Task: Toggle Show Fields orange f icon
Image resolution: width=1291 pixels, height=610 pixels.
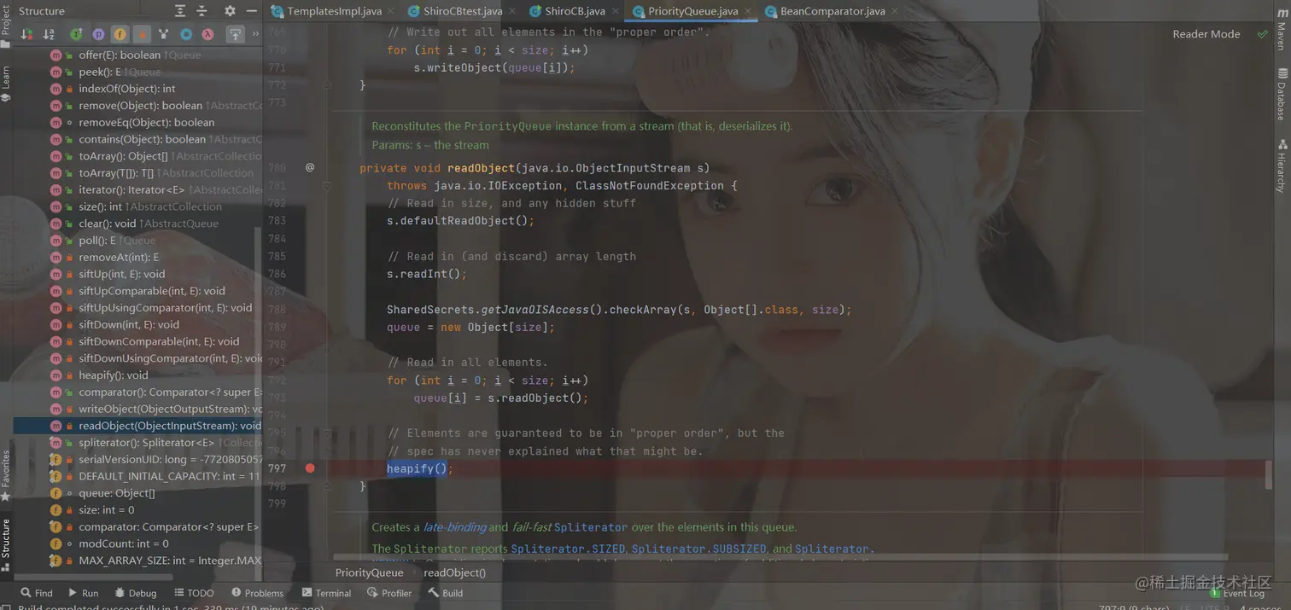Action: coord(120,34)
